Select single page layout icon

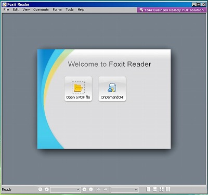pyautogui.click(x=148, y=189)
